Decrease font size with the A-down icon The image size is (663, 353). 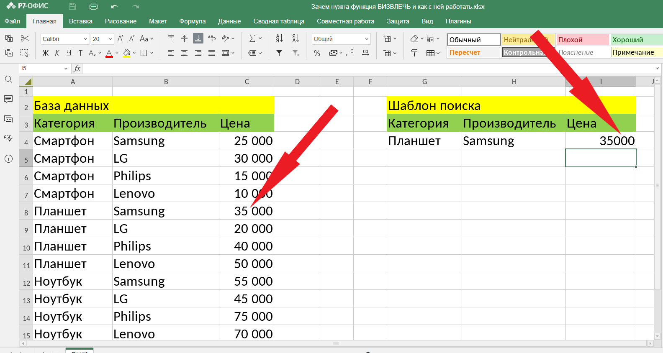click(132, 38)
